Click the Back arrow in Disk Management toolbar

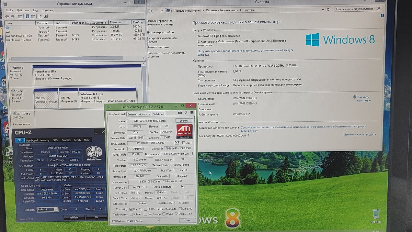pyautogui.click(x=7, y=16)
